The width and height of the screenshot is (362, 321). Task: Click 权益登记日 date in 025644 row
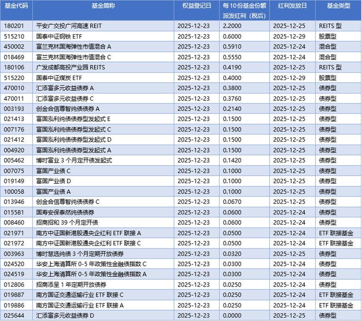click(193, 316)
